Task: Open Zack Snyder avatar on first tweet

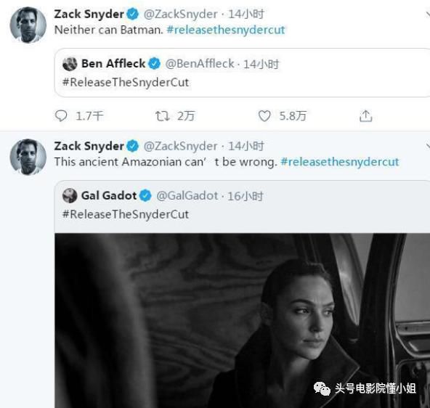Action: coord(28,25)
